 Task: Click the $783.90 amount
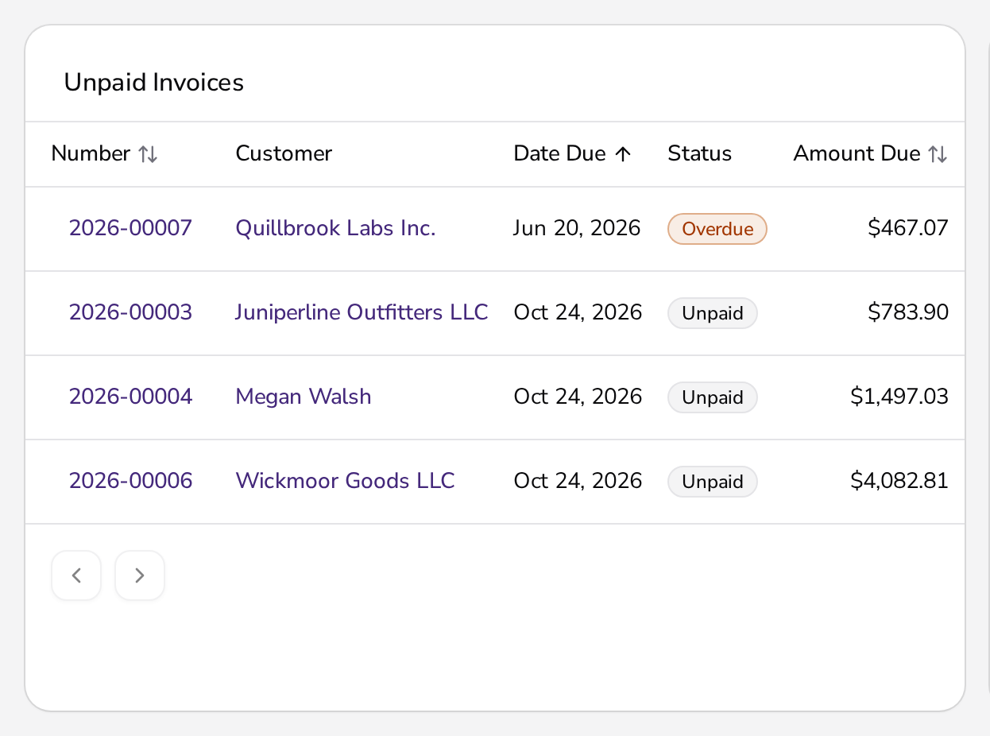pyautogui.click(x=908, y=313)
